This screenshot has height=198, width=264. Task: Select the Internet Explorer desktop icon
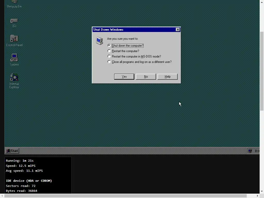(x=14, y=81)
